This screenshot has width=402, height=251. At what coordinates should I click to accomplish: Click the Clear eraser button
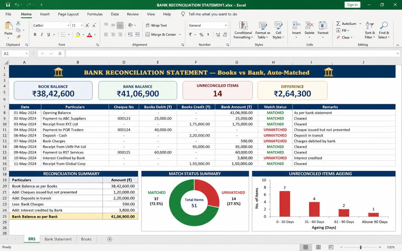coord(345,37)
